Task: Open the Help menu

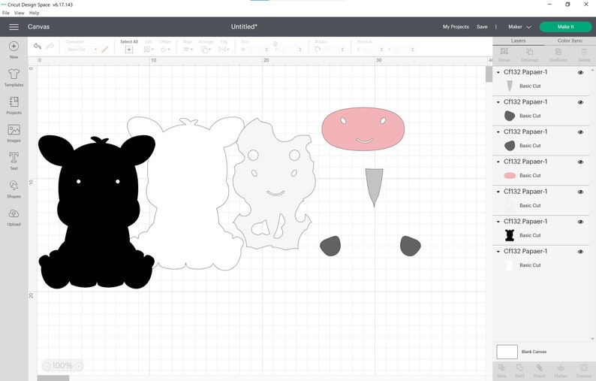Action: click(35, 13)
